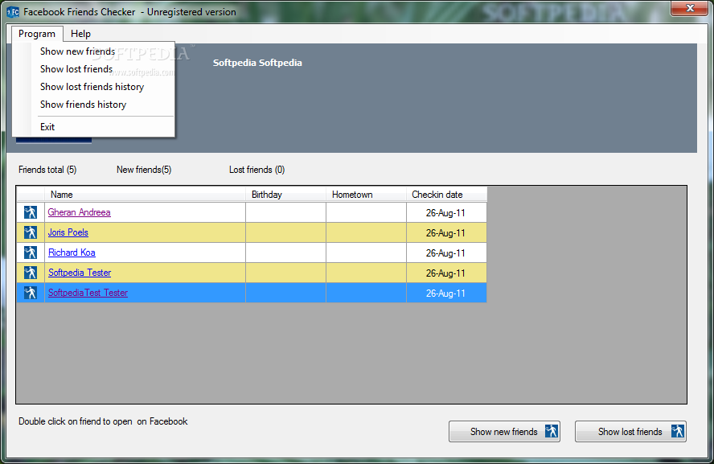
Task: Sort by the Birthday column header
Action: (x=285, y=195)
